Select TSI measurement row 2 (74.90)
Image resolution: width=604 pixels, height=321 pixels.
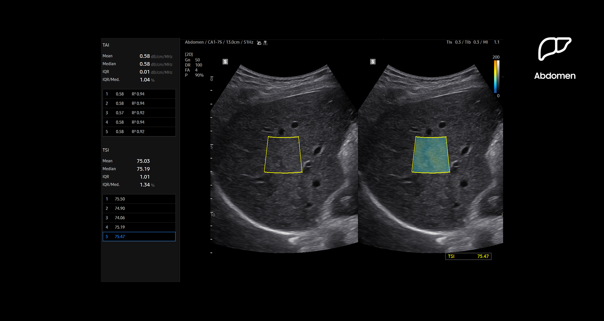click(x=139, y=209)
